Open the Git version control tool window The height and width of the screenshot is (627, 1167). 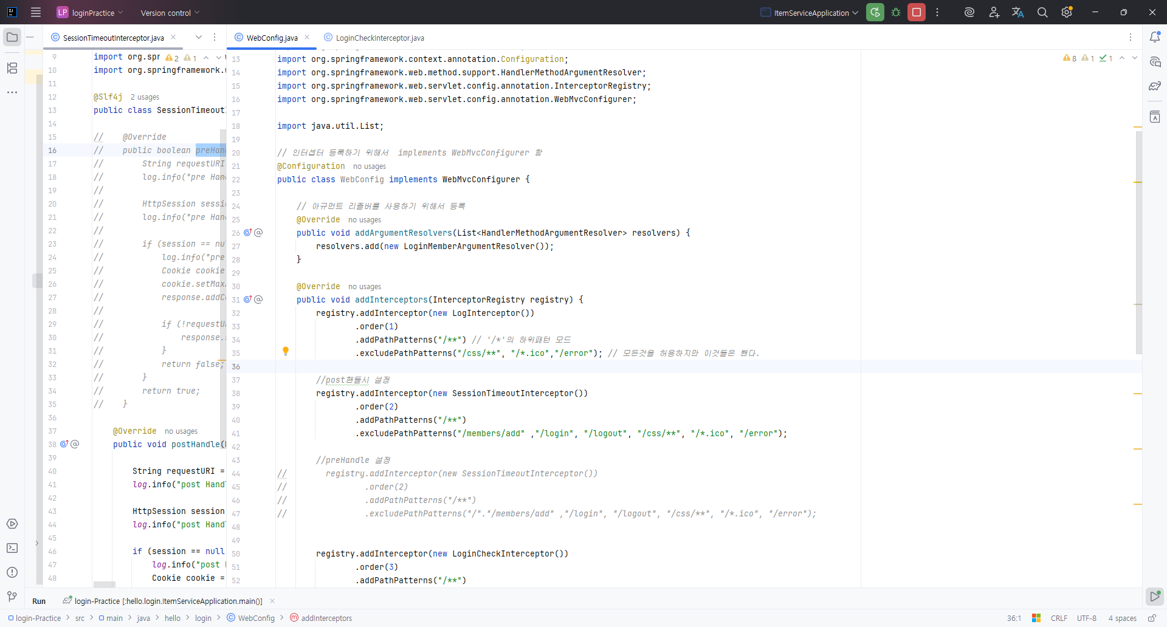click(12, 597)
